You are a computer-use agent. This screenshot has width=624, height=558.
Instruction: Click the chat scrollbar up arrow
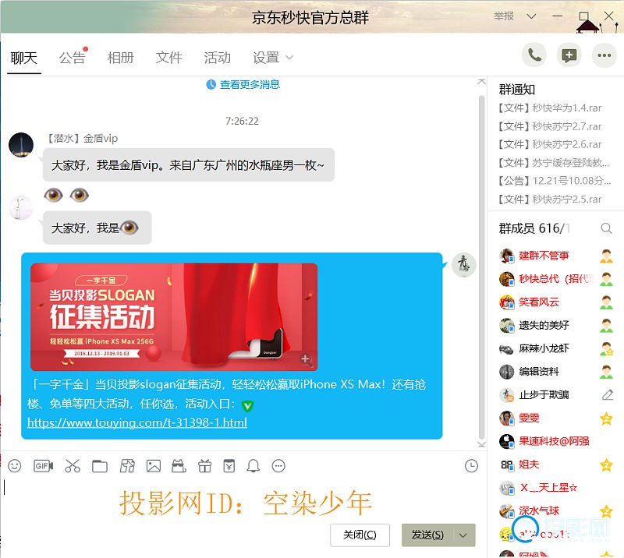[x=481, y=82]
